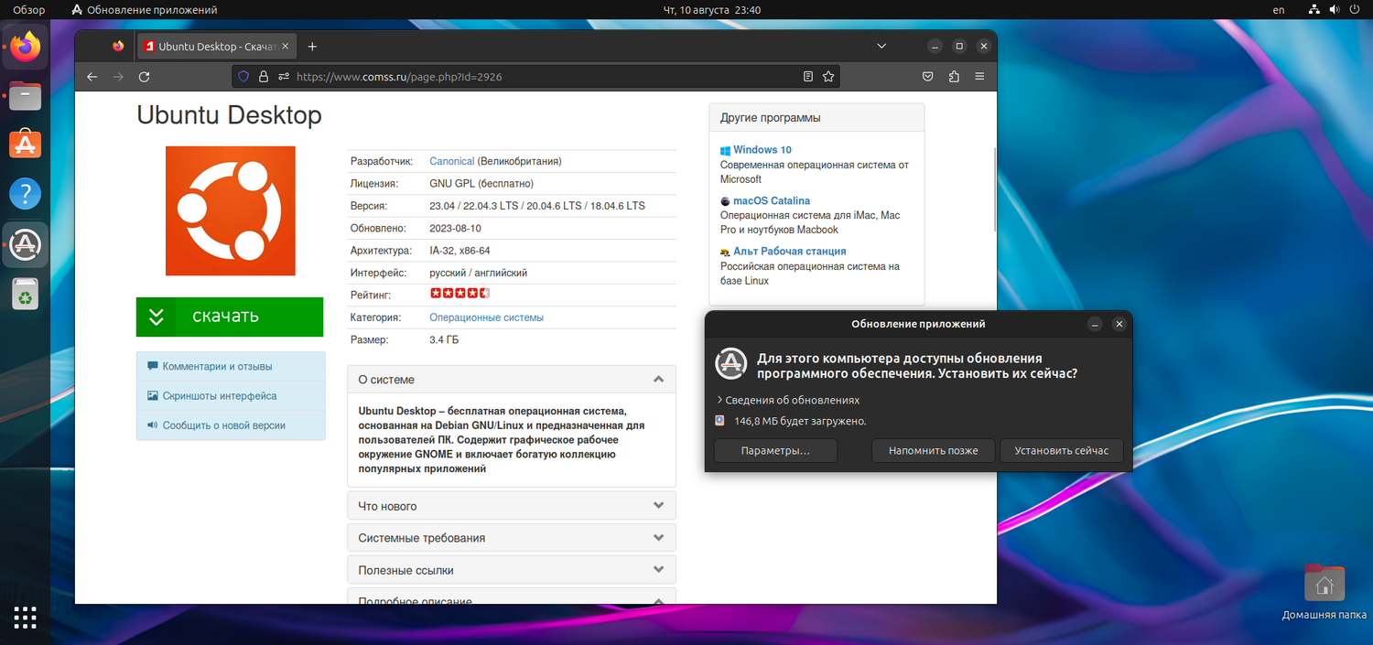Click the Ubuntu logo image
Viewport: 1373px width, 645px height.
point(231,210)
